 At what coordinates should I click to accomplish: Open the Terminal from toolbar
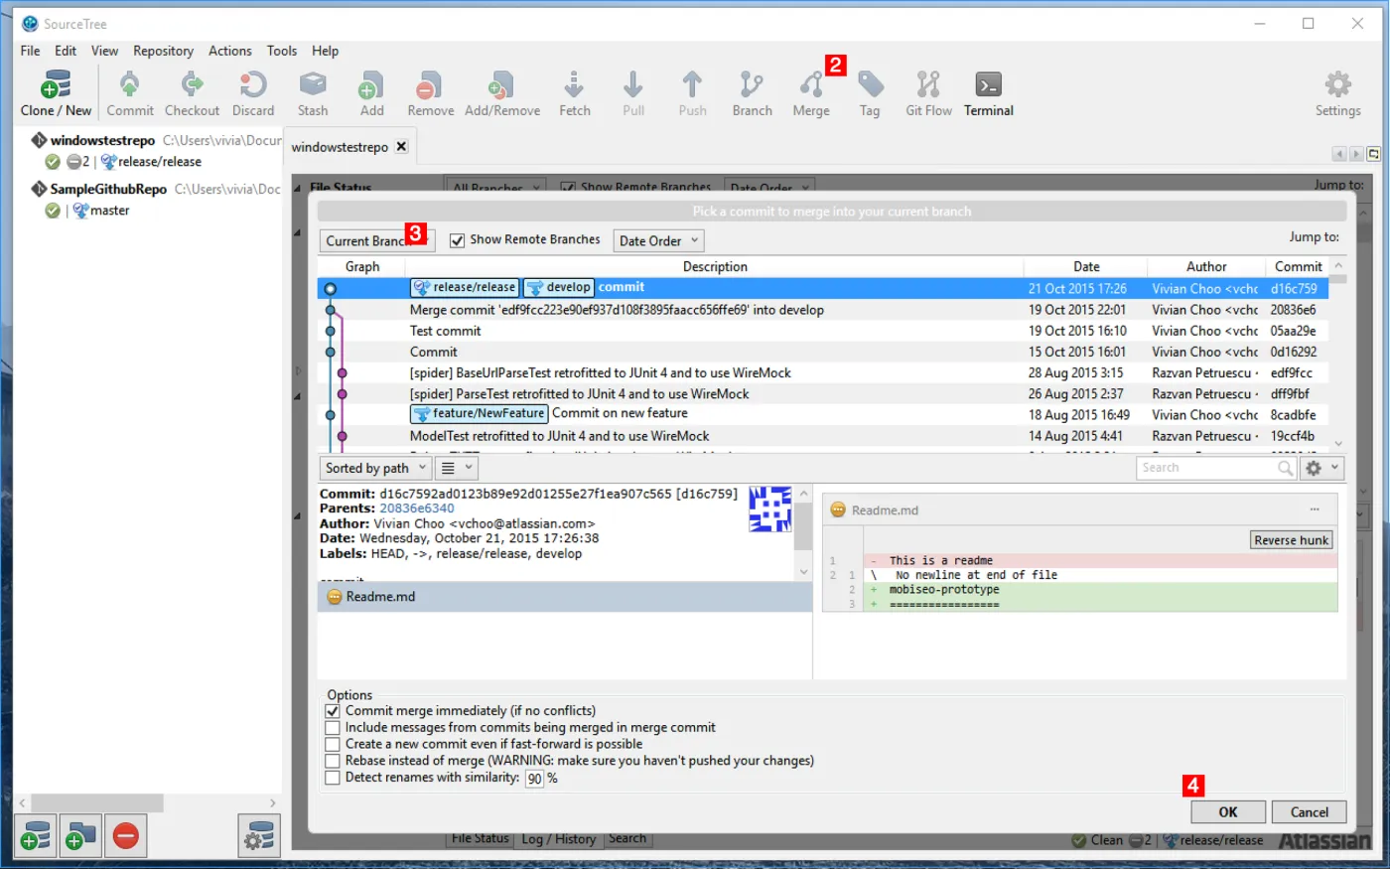(x=989, y=93)
